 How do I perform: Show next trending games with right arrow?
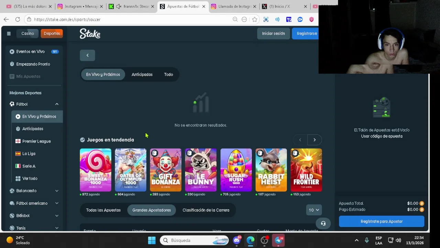(x=314, y=140)
